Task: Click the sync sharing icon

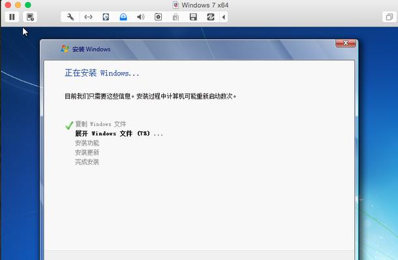Action: pyautogui.click(x=211, y=17)
